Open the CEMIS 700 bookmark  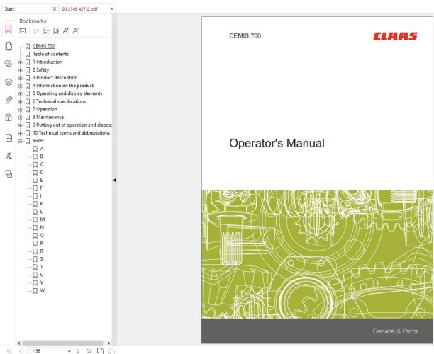pyautogui.click(x=44, y=46)
